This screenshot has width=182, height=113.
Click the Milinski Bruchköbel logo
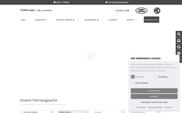[x=36, y=10]
